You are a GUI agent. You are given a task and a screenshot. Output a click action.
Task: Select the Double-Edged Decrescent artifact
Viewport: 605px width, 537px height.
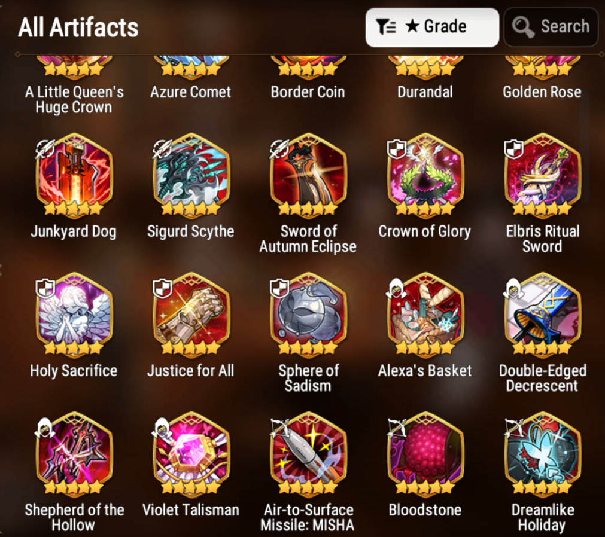(x=543, y=313)
